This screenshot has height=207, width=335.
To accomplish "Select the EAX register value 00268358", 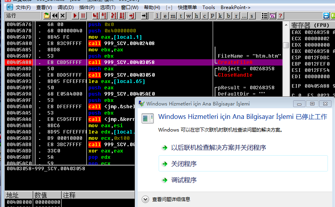I will pyautogui.click(x=317, y=32).
